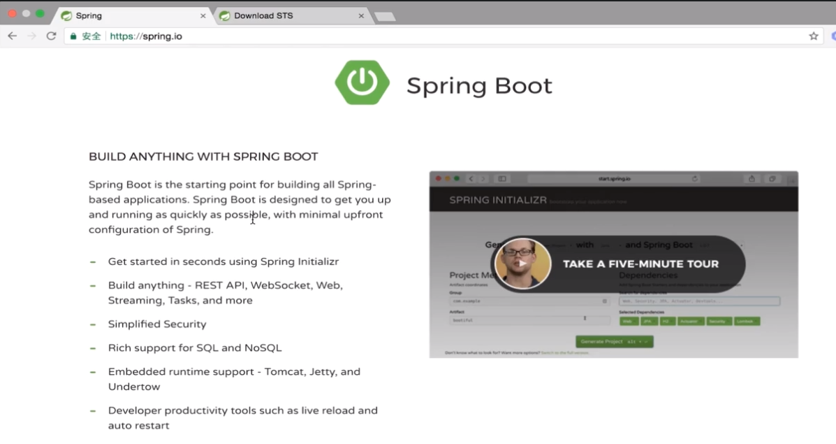The image size is (836, 444).
Task: Click the Download STS tab favicon
Action: (224, 16)
